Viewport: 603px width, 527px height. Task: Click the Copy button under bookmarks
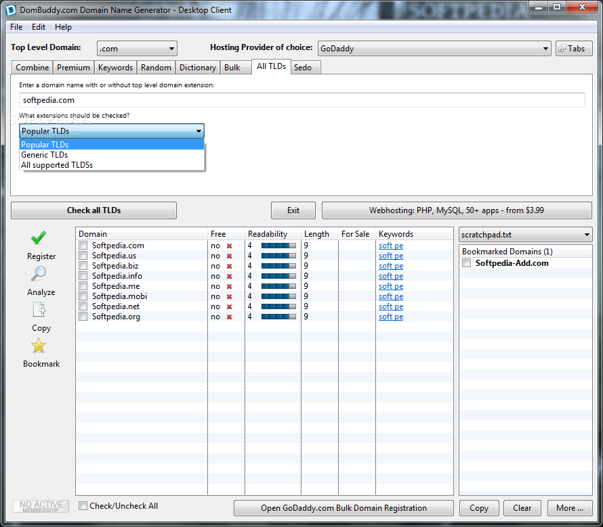pyautogui.click(x=479, y=508)
